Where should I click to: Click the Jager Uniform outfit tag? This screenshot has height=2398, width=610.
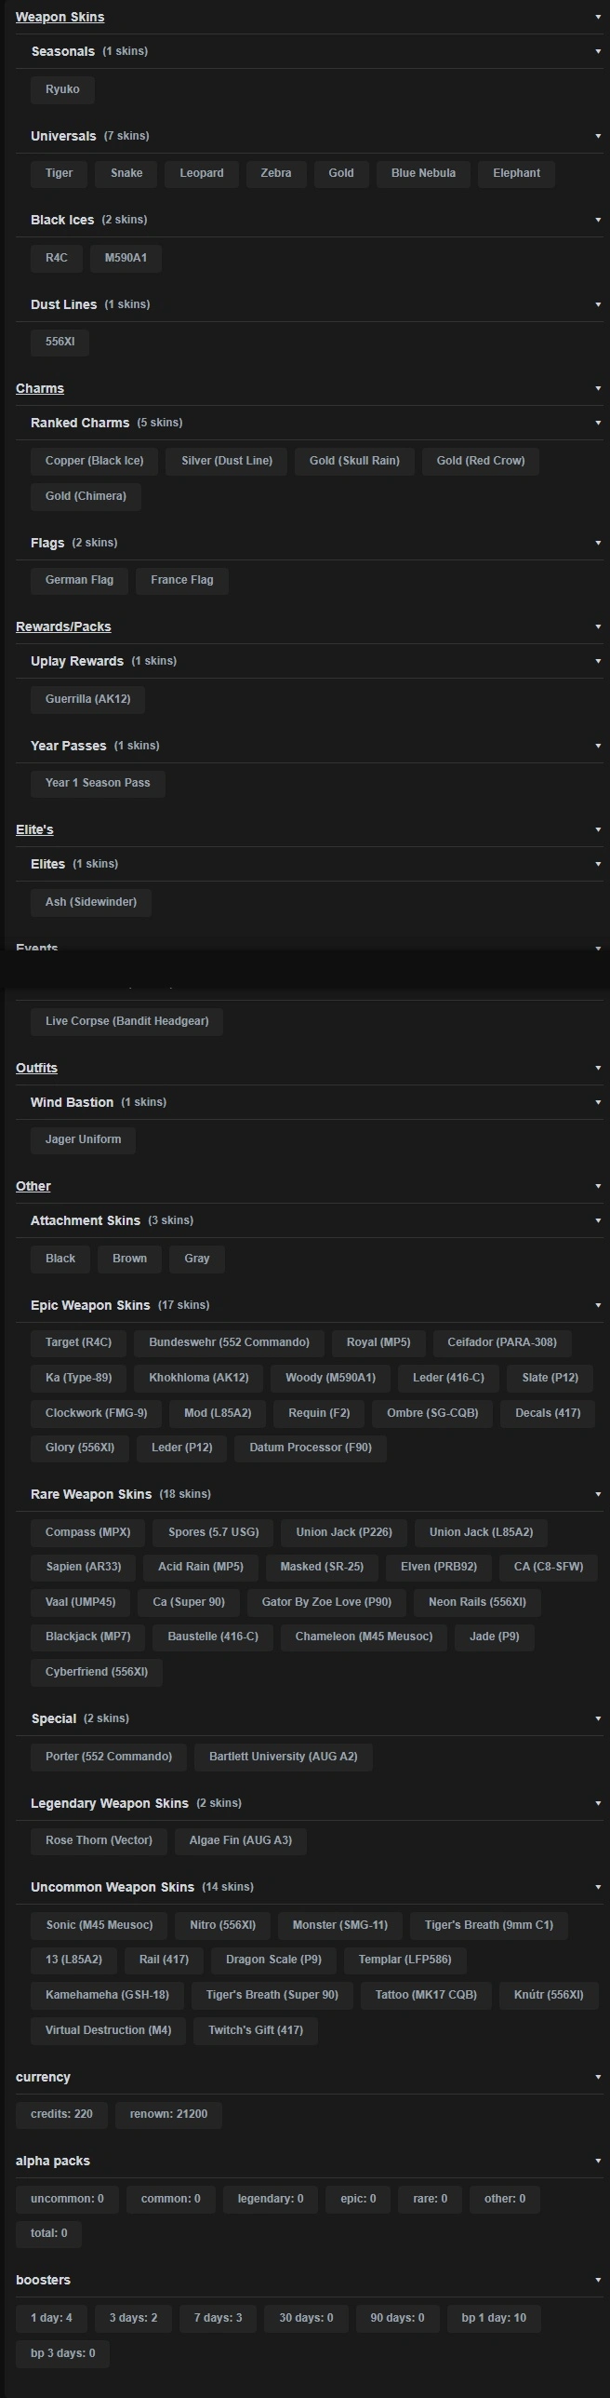[x=83, y=1139]
